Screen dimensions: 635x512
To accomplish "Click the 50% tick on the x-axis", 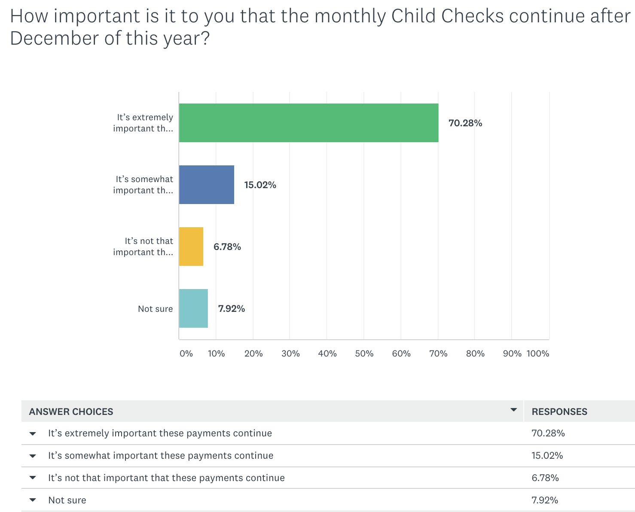I will 364,354.
